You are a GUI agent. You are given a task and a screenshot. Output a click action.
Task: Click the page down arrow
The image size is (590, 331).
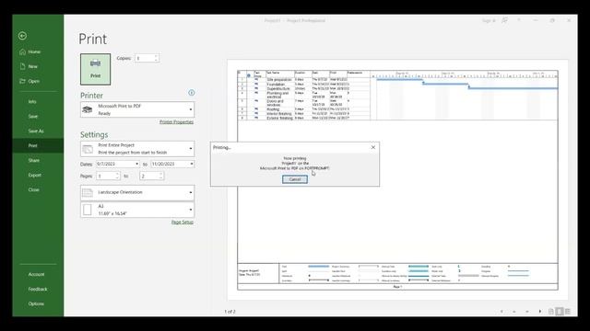[527, 312]
